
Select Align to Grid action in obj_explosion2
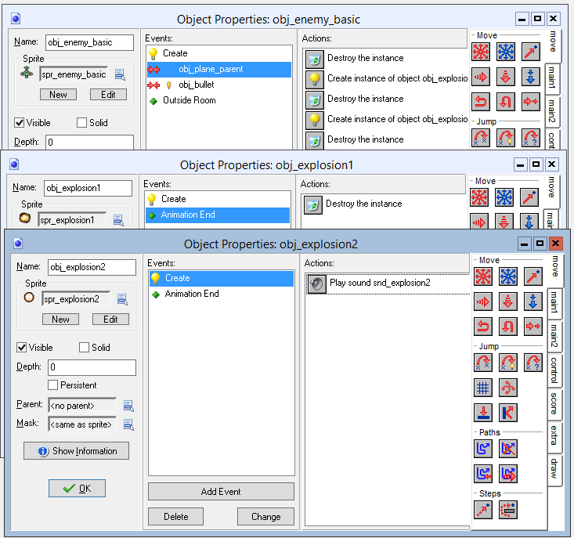(x=483, y=388)
